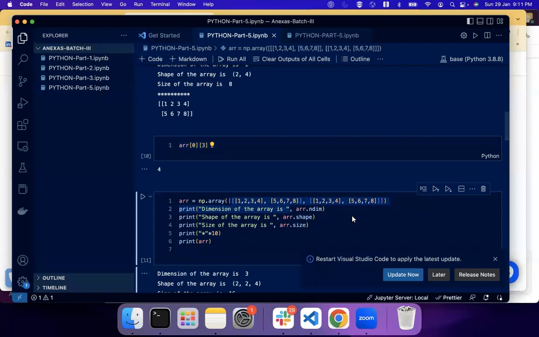This screenshot has height=337, width=539.
Task: Open the Testing flask view
Action: pos(23,168)
